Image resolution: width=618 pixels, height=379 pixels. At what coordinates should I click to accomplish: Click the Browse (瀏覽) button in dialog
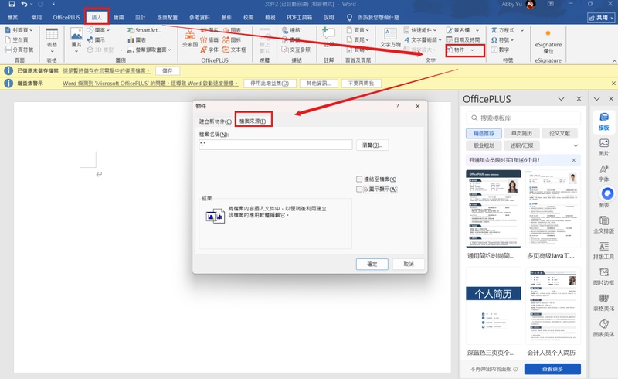[372, 145]
